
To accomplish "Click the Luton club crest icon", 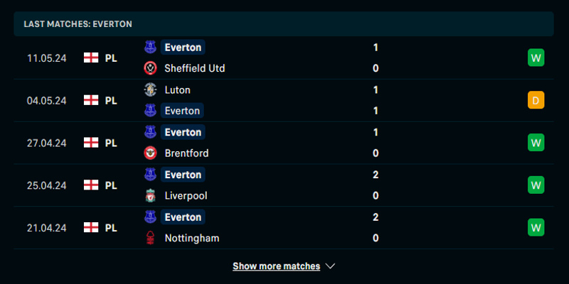I will pyautogui.click(x=150, y=89).
